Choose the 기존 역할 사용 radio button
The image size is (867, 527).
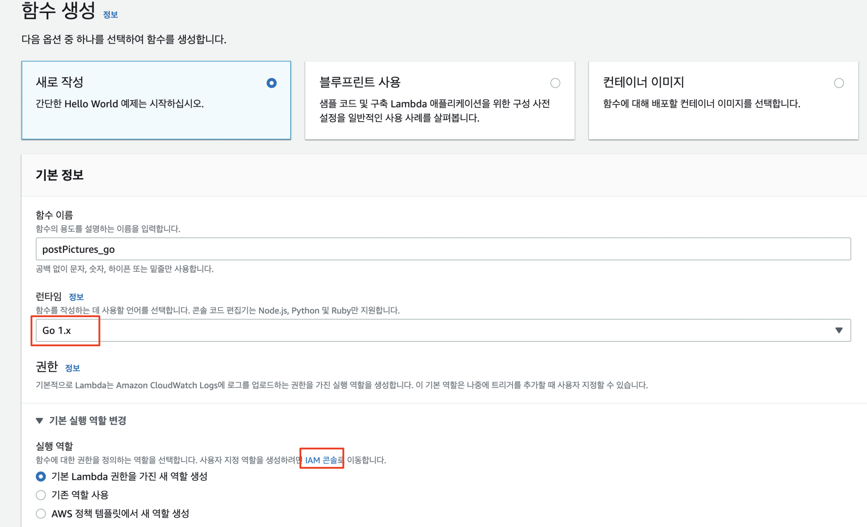click(41, 495)
